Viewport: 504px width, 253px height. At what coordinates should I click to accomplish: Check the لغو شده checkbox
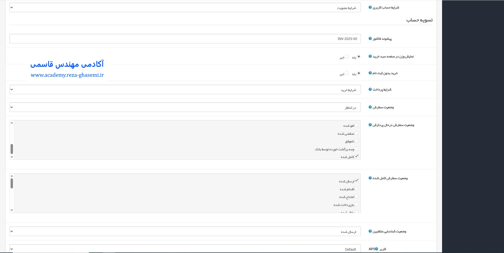pos(356,125)
